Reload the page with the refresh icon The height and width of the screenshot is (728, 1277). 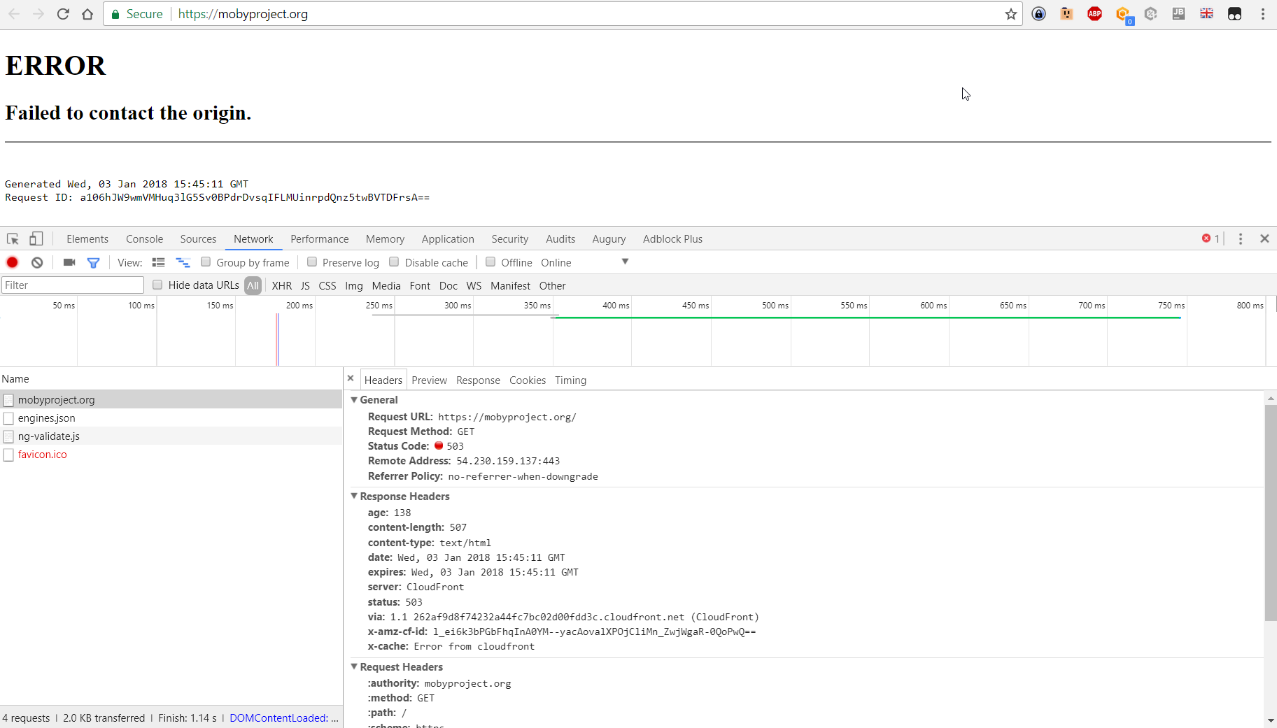tap(63, 14)
